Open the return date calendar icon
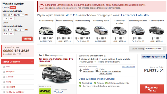This screenshot has width=167, height=94. [x=26, y=30]
